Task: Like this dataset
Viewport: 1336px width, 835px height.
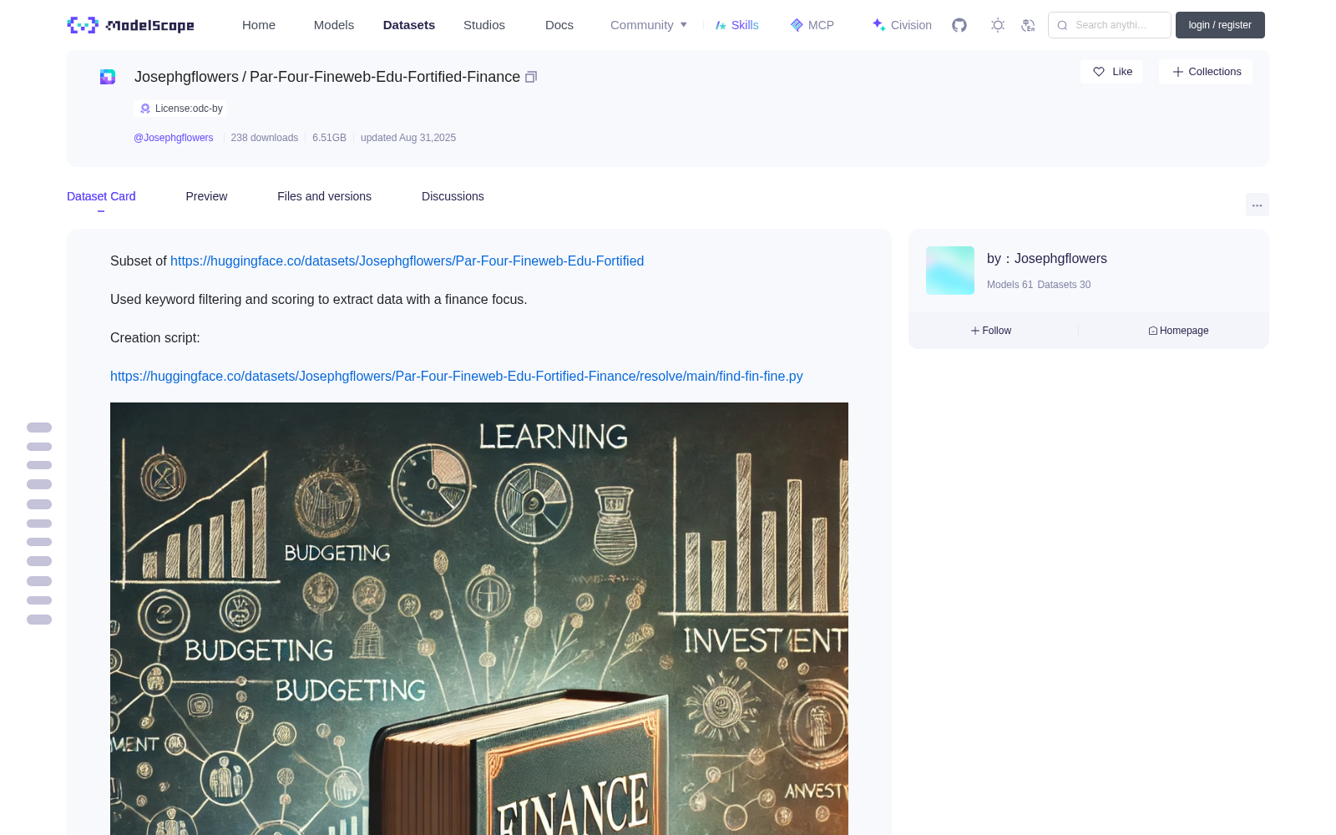Action: click(x=1112, y=72)
